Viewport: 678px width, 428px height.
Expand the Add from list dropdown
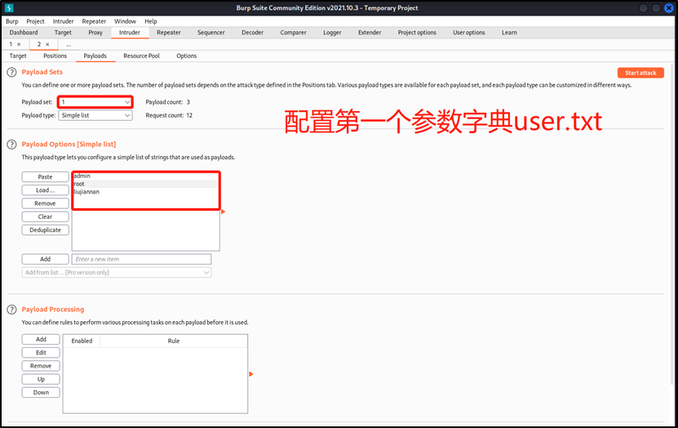tap(117, 273)
